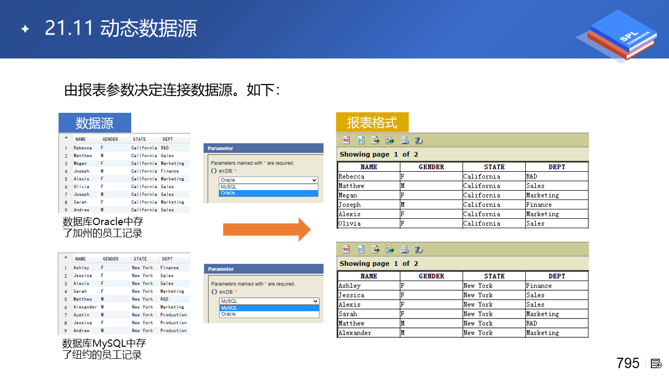Click server print icon in New York report viewer
This screenshot has width=669, height=376.
click(x=419, y=249)
